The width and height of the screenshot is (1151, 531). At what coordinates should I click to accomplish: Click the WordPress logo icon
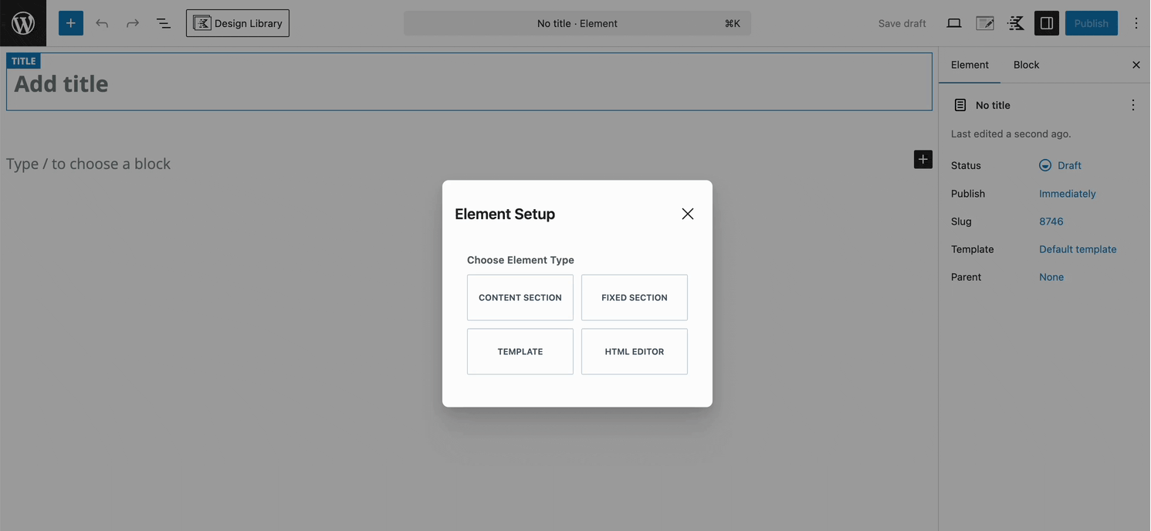coord(23,23)
